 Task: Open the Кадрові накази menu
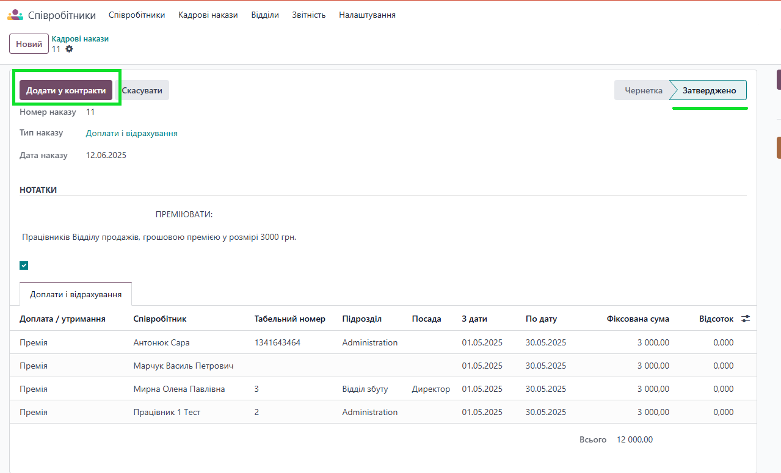[208, 15]
